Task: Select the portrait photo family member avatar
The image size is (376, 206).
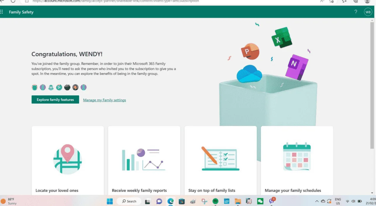Action: click(75, 87)
